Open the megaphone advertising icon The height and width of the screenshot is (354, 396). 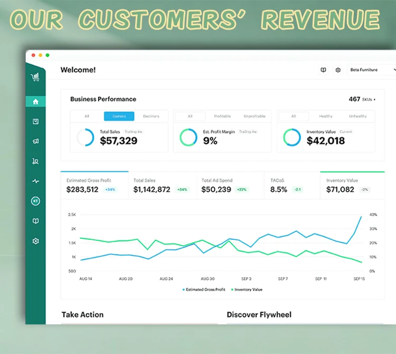click(x=35, y=142)
